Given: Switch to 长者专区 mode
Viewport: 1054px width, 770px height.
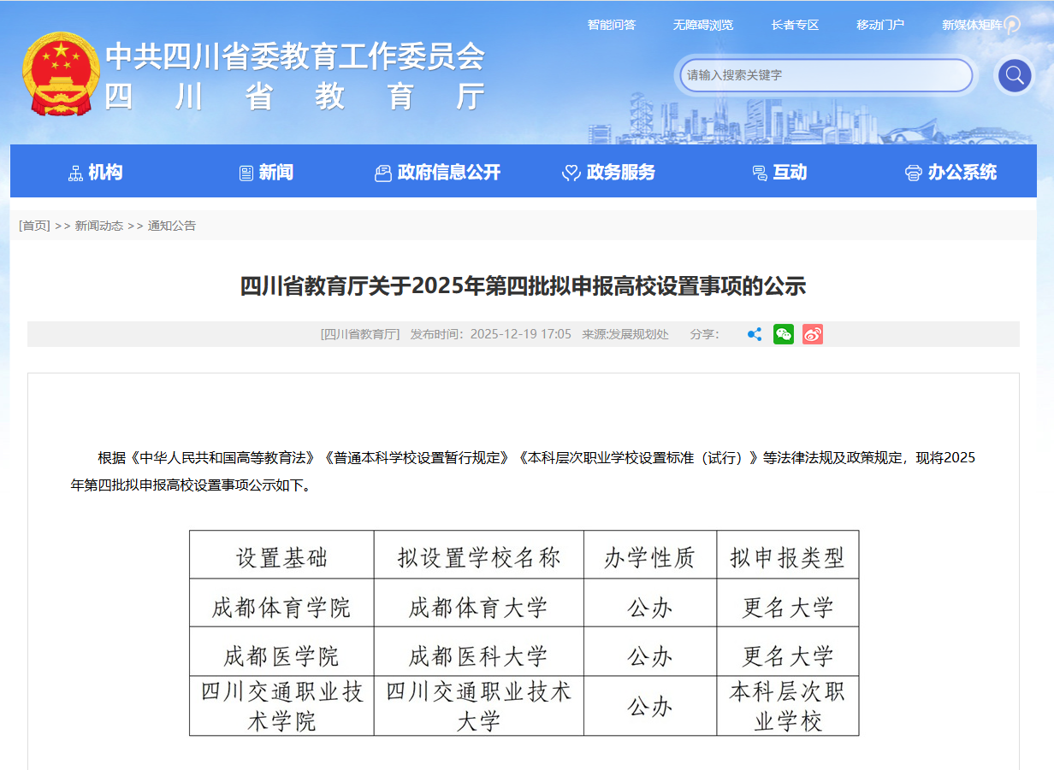Looking at the screenshot, I should [x=795, y=25].
